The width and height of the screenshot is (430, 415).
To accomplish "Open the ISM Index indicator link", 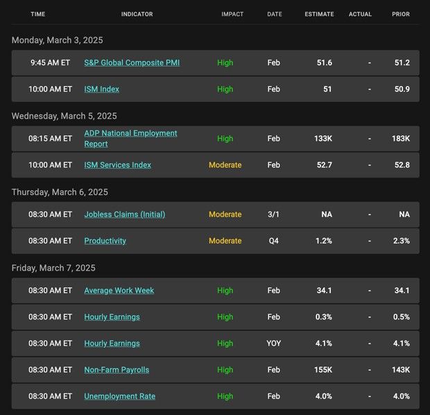I will click(x=101, y=89).
